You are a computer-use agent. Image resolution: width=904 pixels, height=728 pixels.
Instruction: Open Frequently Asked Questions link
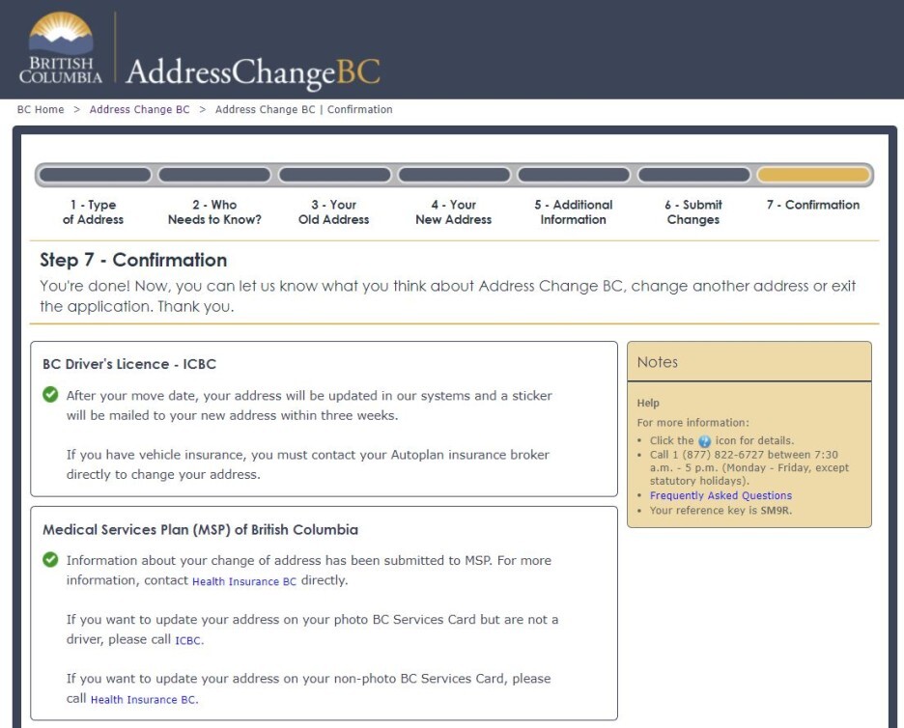720,495
